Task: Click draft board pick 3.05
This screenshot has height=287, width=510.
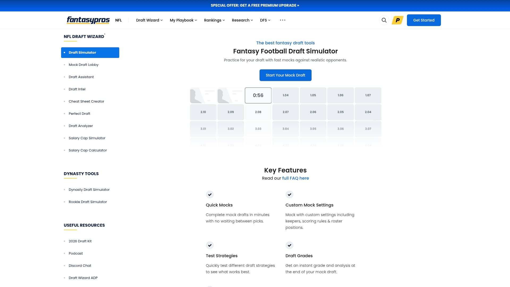Action: click(313, 129)
